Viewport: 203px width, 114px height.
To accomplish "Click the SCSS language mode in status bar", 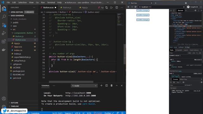I will 89,113.
